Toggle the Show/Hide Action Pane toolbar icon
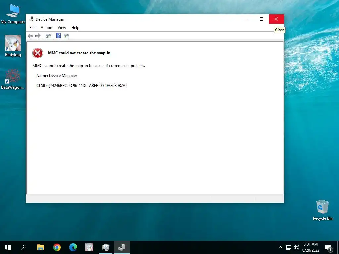This screenshot has width=339, height=254. tap(66, 36)
